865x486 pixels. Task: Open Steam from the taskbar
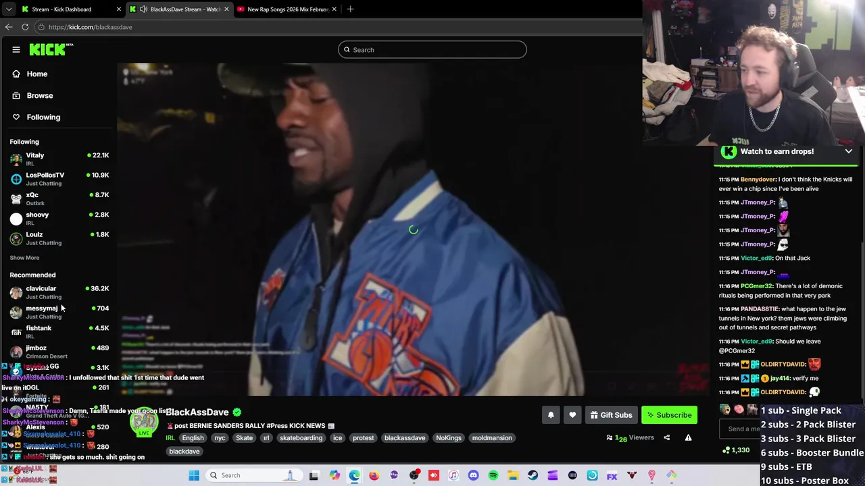[x=533, y=475]
